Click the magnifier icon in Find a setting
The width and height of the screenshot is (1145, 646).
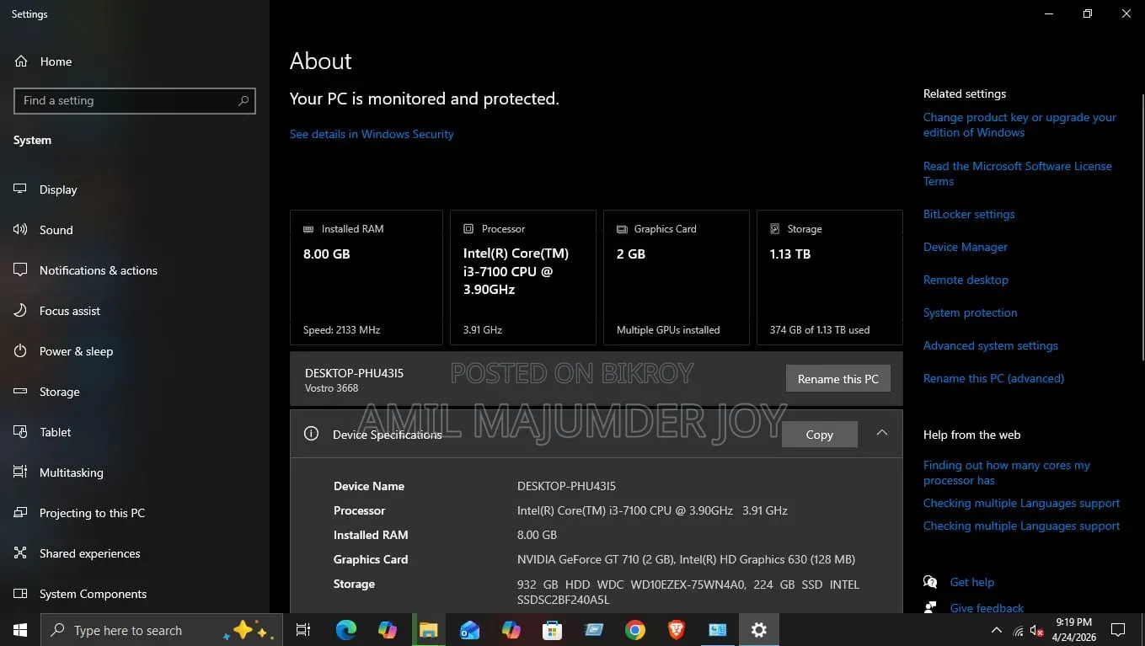point(243,100)
